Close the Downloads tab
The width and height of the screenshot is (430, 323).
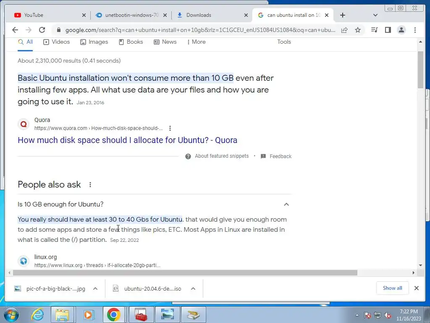(x=246, y=15)
